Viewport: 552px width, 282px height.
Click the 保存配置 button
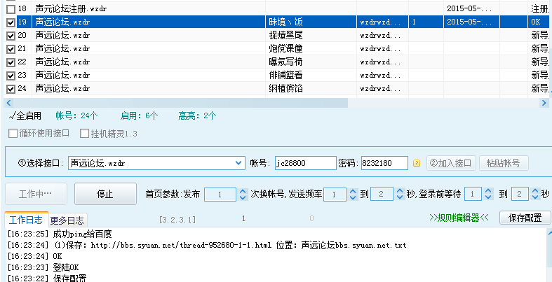click(525, 218)
